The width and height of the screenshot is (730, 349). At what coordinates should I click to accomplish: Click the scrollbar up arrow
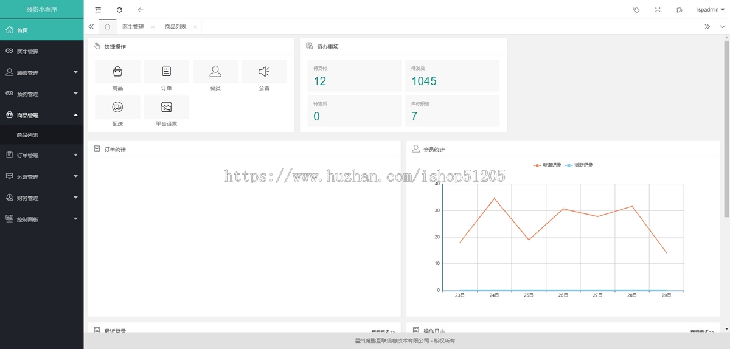click(726, 38)
